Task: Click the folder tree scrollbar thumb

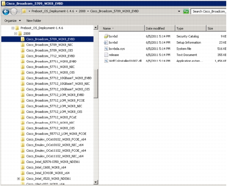Action: 96,84
